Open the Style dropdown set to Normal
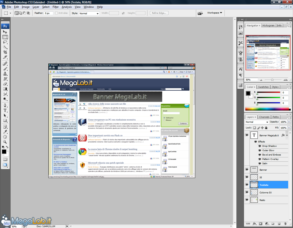Image resolution: width=293 pixels, height=228 pixels. click(x=89, y=13)
